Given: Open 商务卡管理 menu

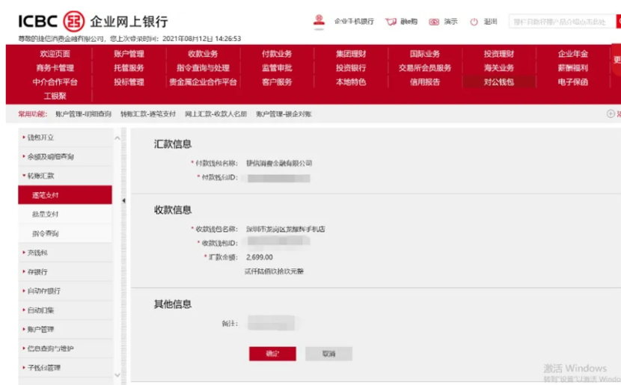Looking at the screenshot, I should click(55, 68).
